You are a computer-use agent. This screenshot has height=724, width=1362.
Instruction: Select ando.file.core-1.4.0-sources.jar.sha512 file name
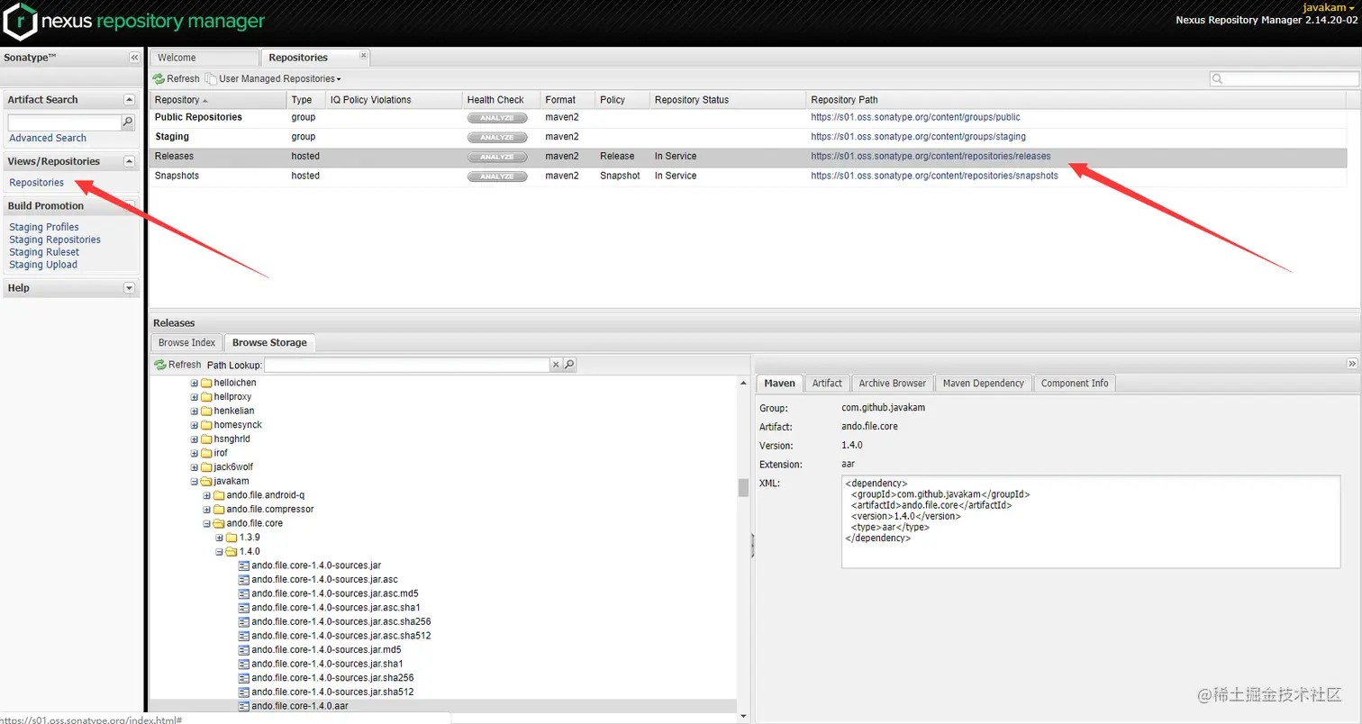[333, 692]
